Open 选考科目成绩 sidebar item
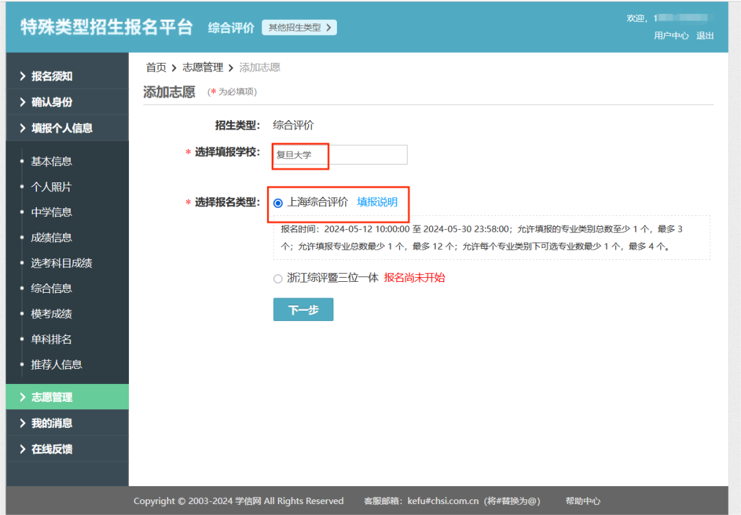 point(61,263)
